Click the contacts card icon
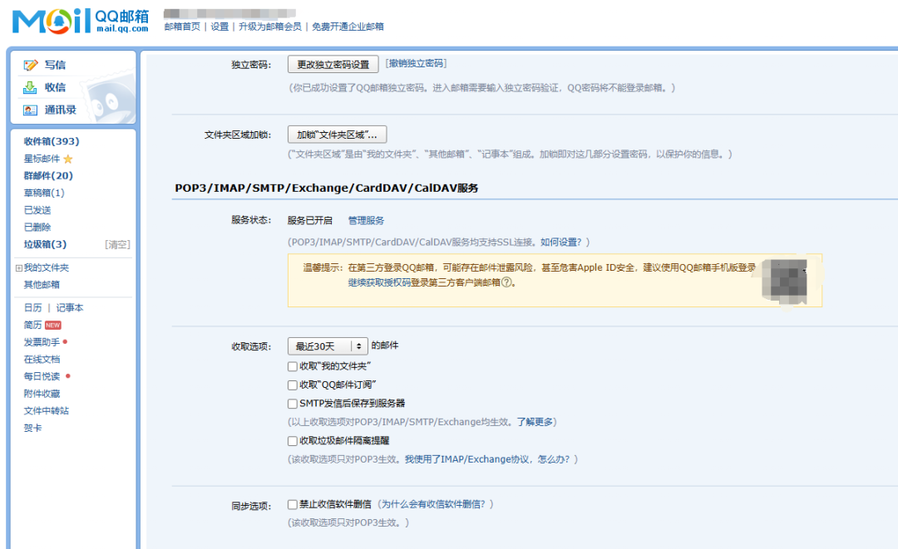This screenshot has width=898, height=549. coord(30,110)
